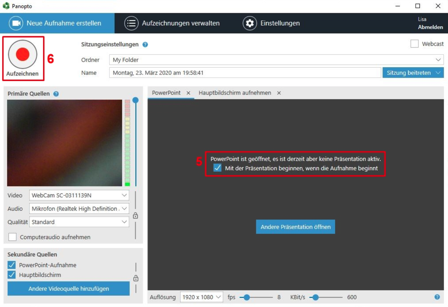Click the lock icon in Sekundäre Quellen
448x307 pixels.
pyautogui.click(x=136, y=278)
